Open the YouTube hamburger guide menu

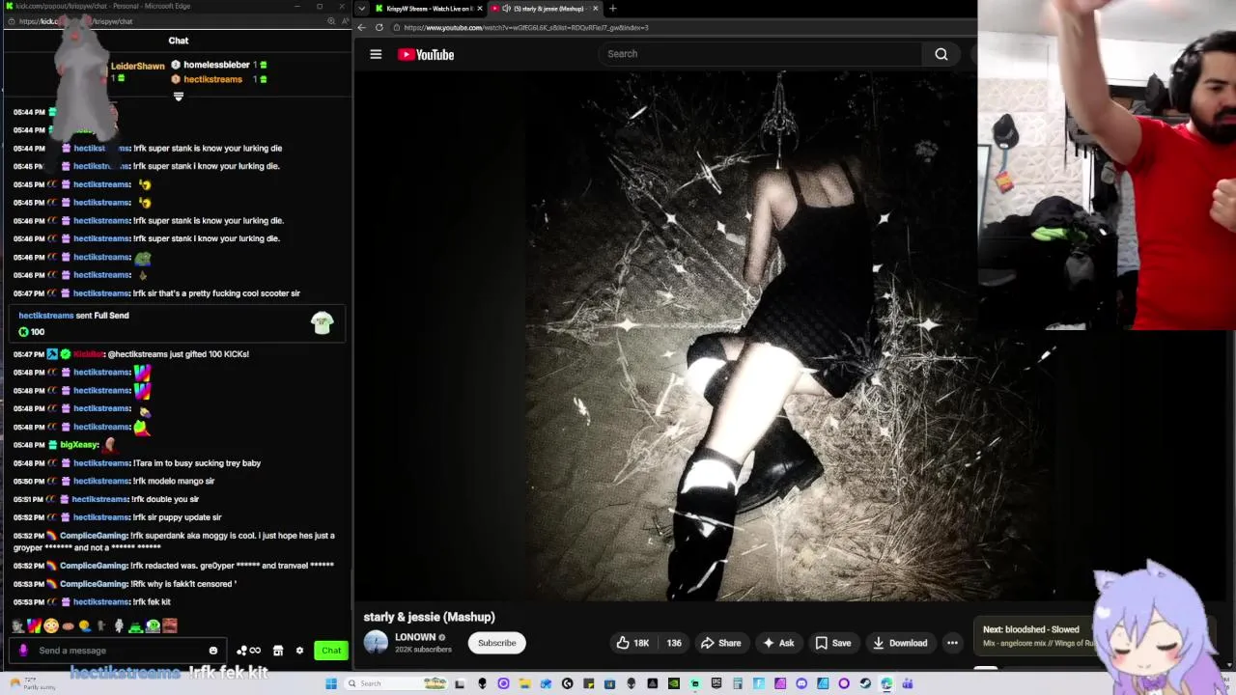click(x=376, y=54)
